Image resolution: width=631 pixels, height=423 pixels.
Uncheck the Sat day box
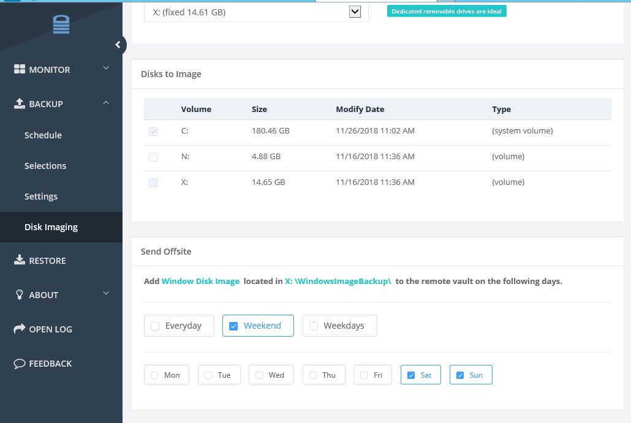pyautogui.click(x=420, y=375)
